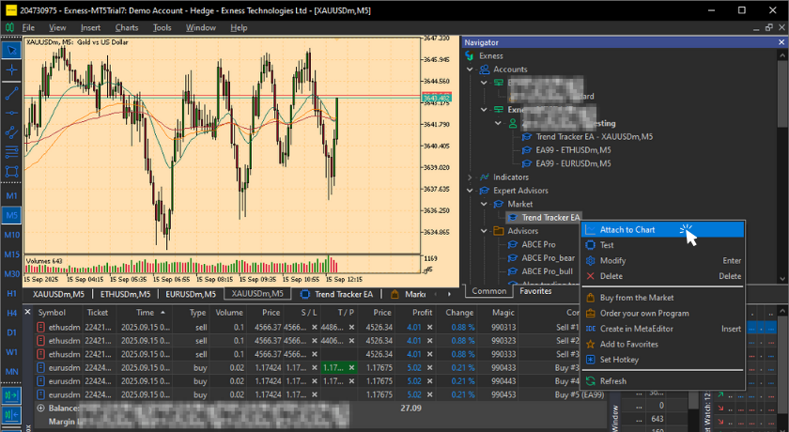
Task: Set timeframe to M15
Action: (x=11, y=255)
